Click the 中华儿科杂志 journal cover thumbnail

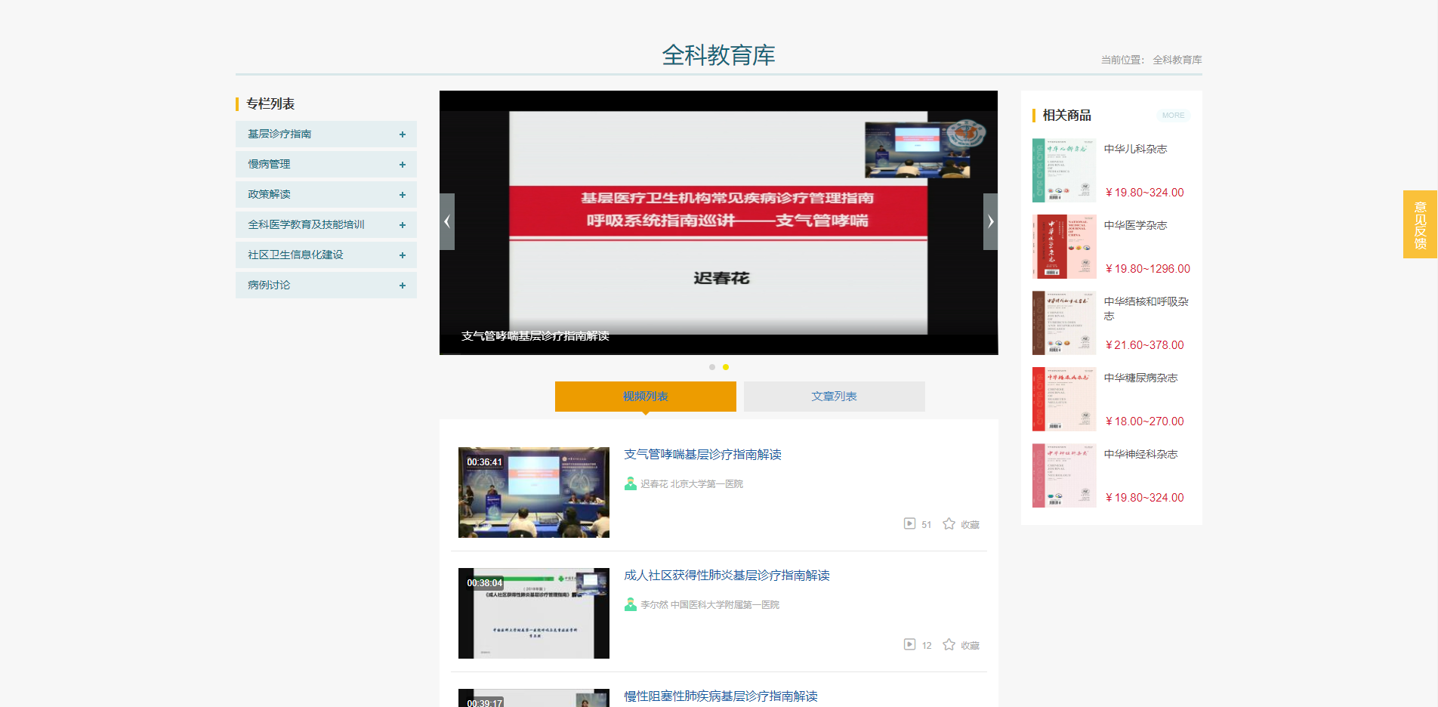point(1063,170)
